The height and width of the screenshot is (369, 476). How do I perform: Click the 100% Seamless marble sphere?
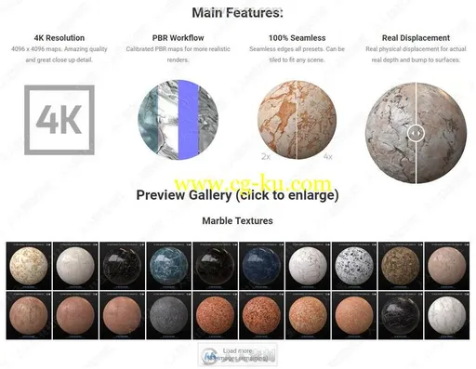[x=297, y=120]
